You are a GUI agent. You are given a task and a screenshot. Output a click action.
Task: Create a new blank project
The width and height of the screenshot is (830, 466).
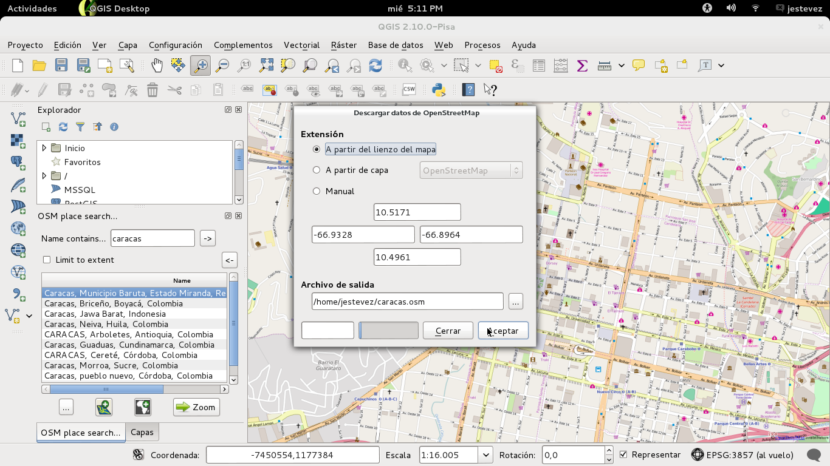[18, 66]
